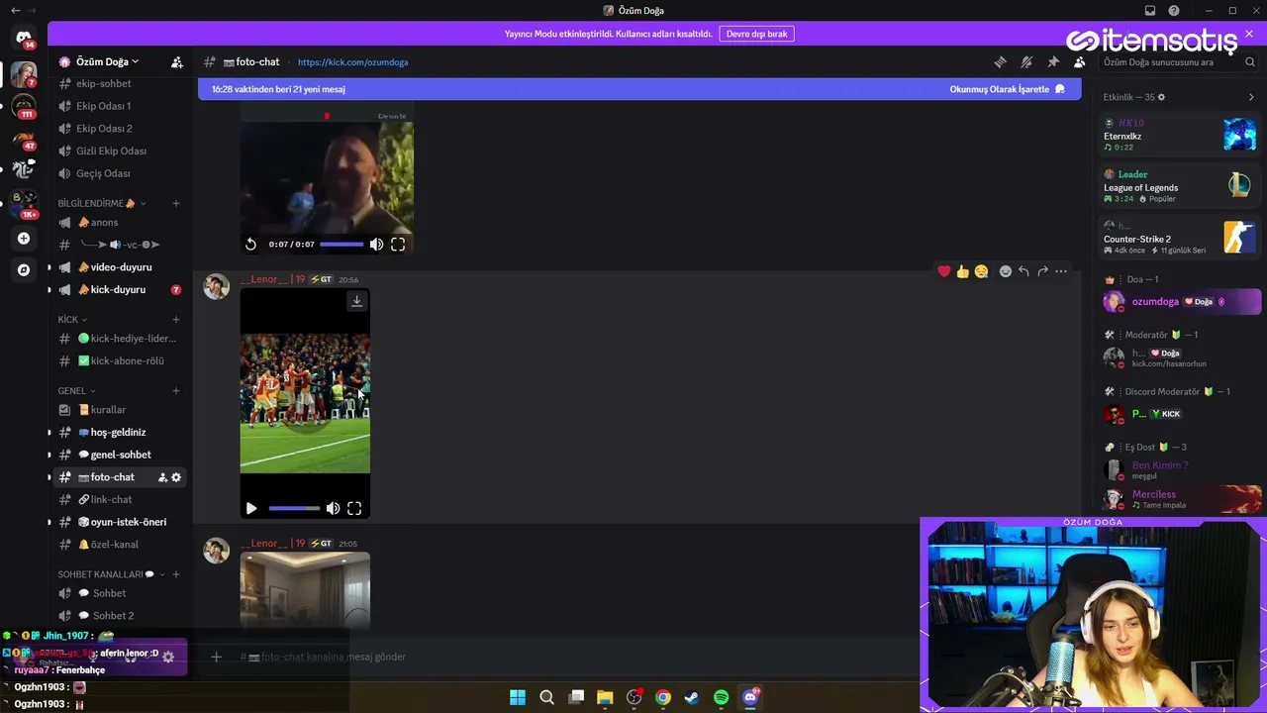This screenshot has width=1267, height=713.
Task: Open Spotify from the taskbar
Action: 721,697
